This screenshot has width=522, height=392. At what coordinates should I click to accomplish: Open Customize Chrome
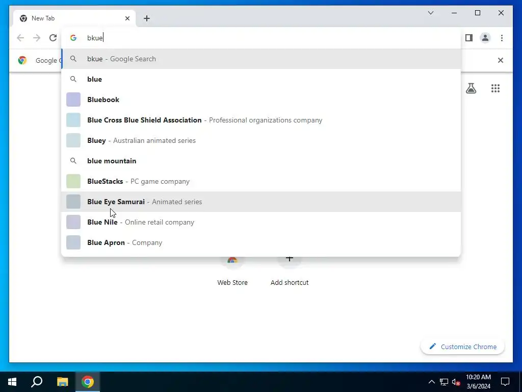click(x=462, y=347)
